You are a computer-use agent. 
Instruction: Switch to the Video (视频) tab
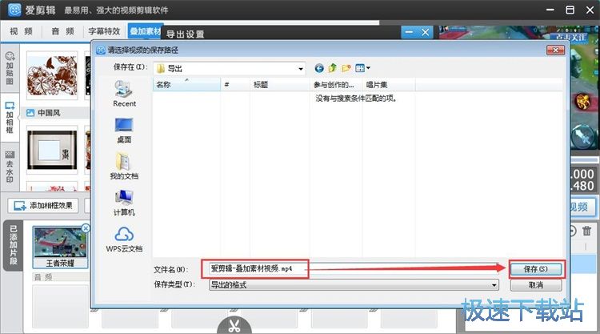pyautogui.click(x=21, y=31)
